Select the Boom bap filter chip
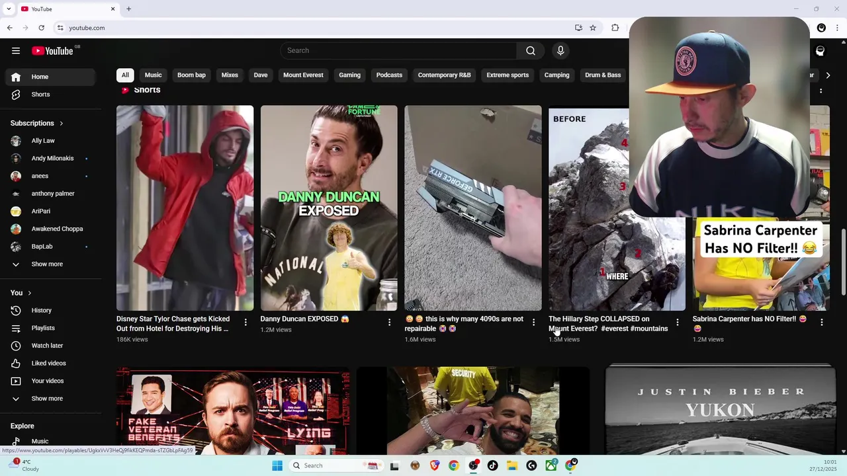This screenshot has width=847, height=476. point(191,75)
